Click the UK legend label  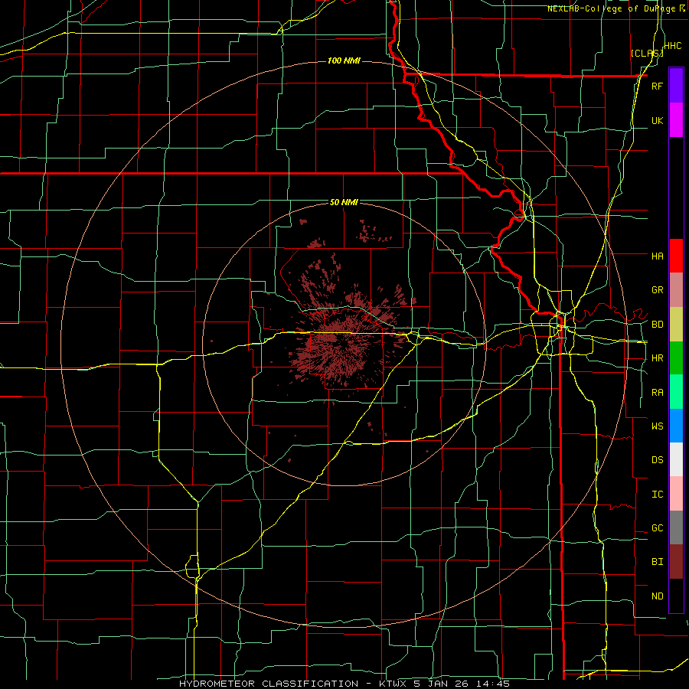[657, 121]
